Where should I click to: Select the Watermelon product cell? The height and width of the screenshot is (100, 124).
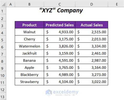click(29, 46)
